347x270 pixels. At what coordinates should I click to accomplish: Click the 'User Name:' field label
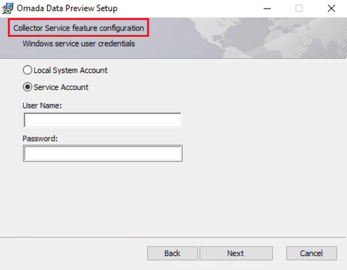(42, 106)
